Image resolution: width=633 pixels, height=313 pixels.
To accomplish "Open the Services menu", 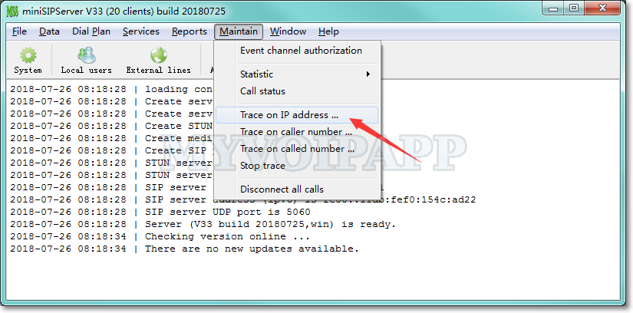I will point(141,31).
